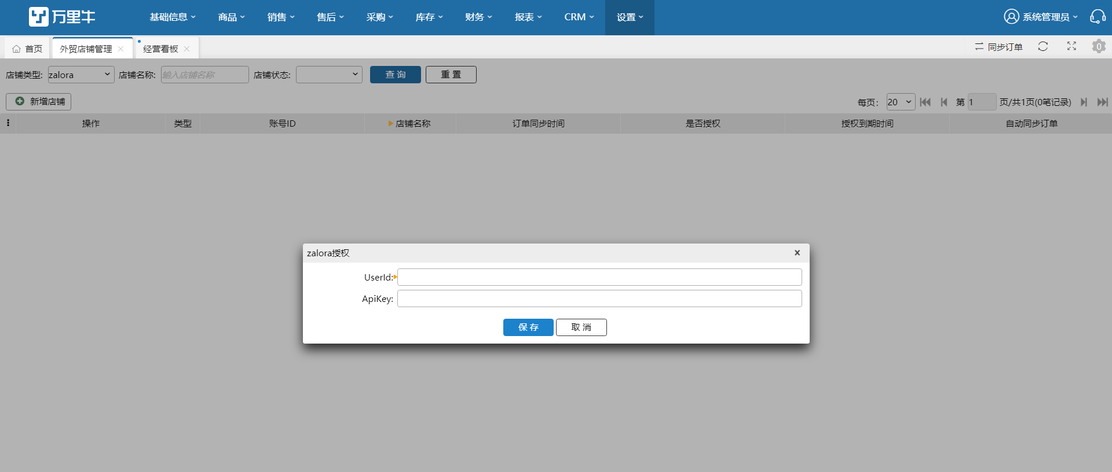Switch to the 经营看板 tab
The width and height of the screenshot is (1112, 472).
160,49
